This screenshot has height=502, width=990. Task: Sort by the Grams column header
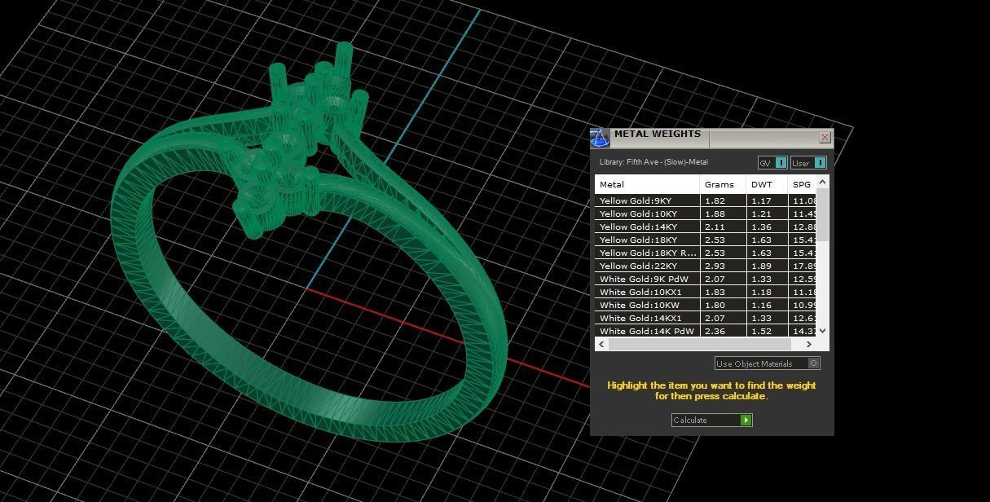click(723, 184)
